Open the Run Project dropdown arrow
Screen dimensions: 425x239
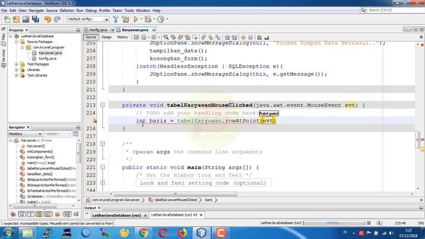pos(141,19)
